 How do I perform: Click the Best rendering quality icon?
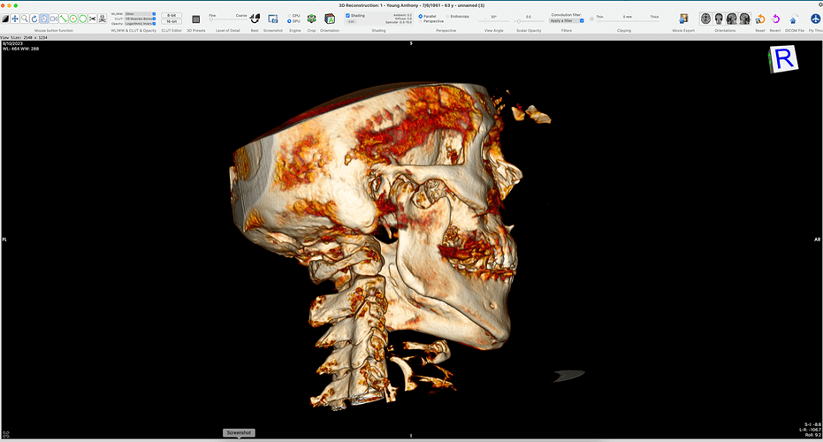point(255,19)
